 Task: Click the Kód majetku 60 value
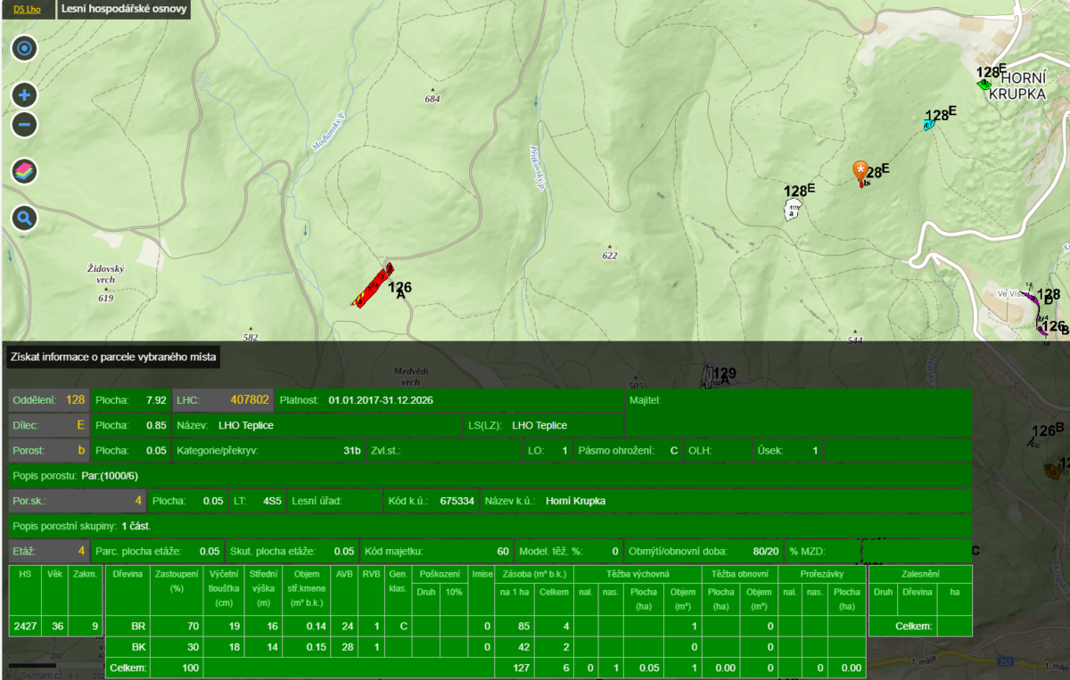point(503,551)
